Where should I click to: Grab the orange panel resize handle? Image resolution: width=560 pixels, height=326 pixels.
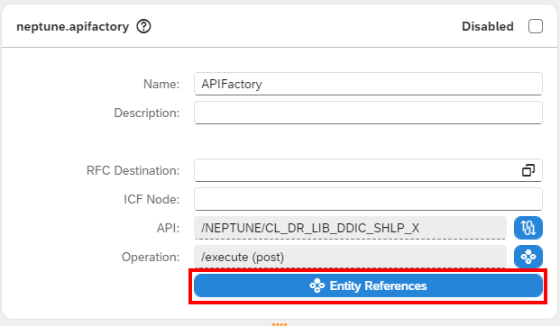click(x=280, y=324)
